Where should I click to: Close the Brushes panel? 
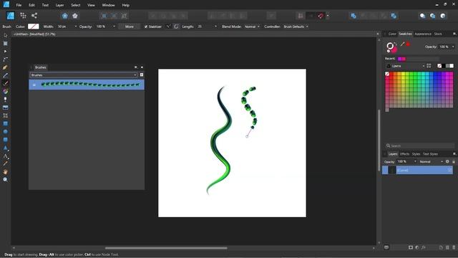(x=142, y=67)
